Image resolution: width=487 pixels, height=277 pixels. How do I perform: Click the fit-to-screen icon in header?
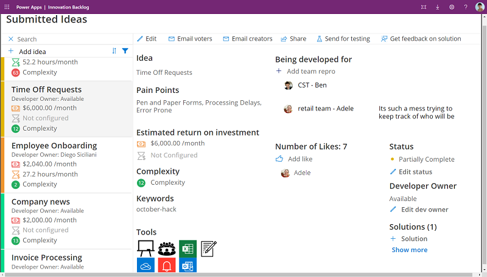click(423, 7)
